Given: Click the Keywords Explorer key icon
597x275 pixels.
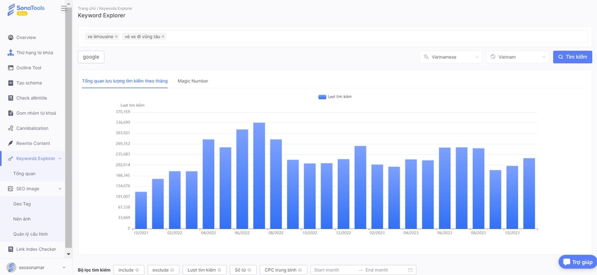Looking at the screenshot, I should 11,159.
